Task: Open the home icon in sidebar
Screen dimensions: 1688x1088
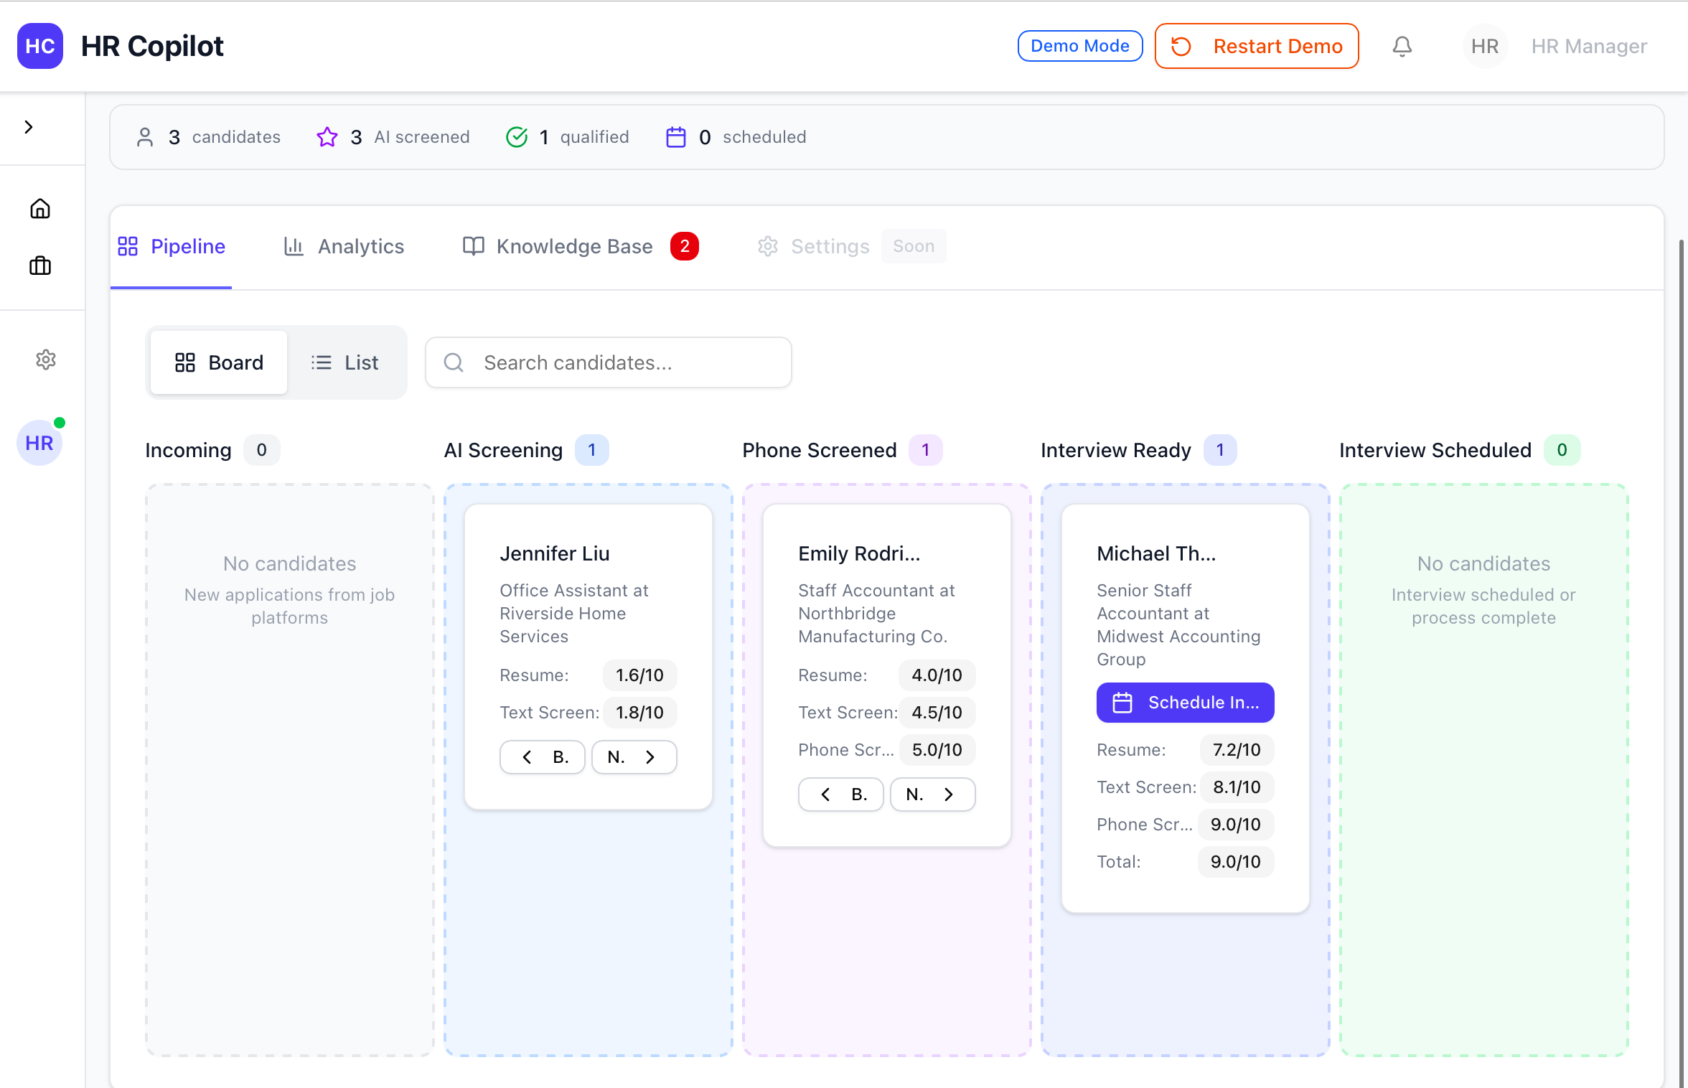Action: [40, 209]
